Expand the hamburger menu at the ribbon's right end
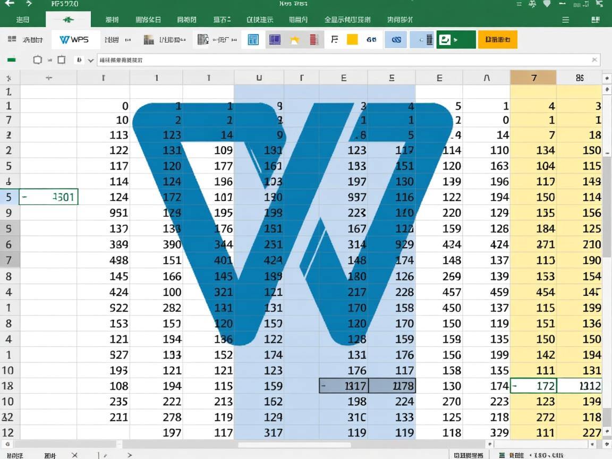 click(x=565, y=20)
